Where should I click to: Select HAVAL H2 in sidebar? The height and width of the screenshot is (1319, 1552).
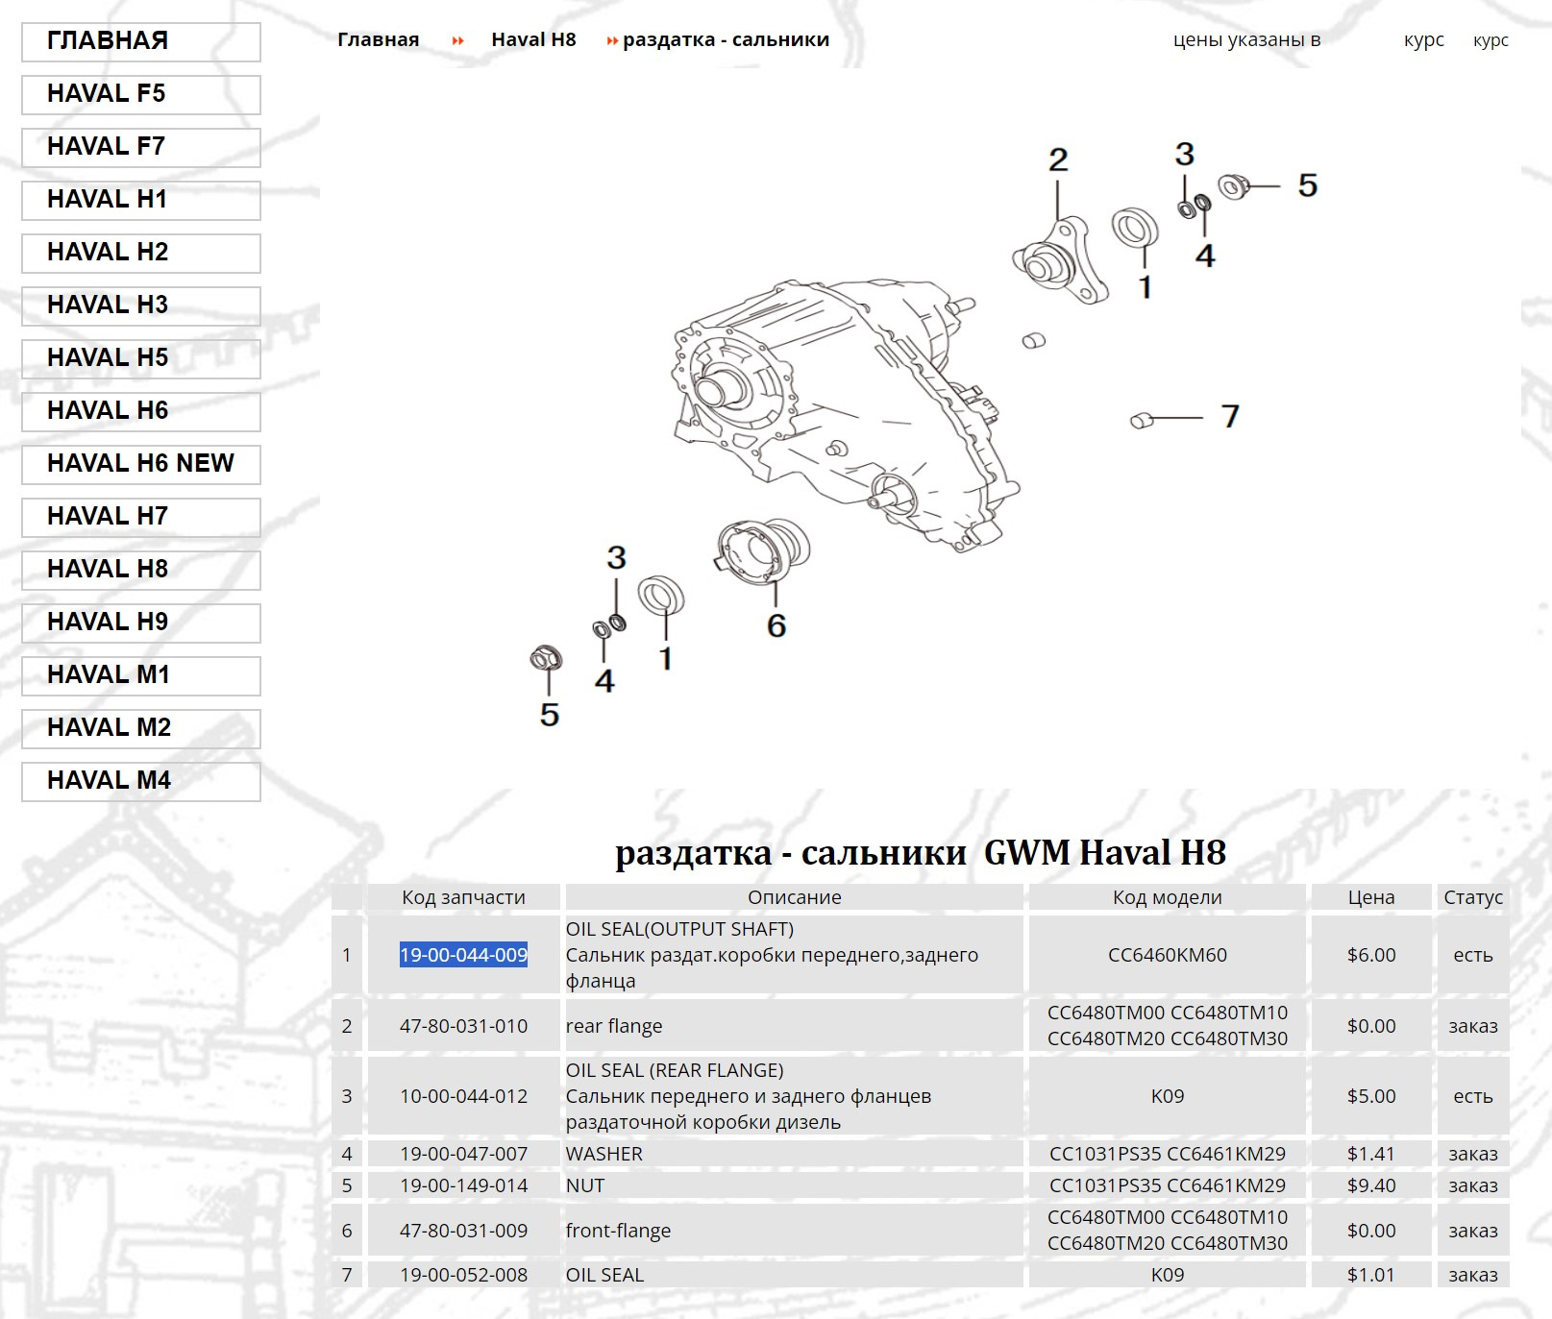click(x=141, y=253)
